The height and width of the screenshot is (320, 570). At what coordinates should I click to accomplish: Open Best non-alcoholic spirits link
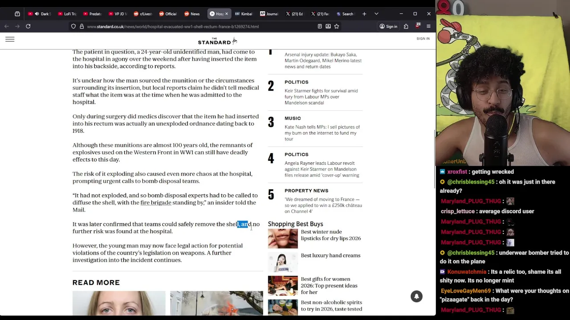coord(331,306)
